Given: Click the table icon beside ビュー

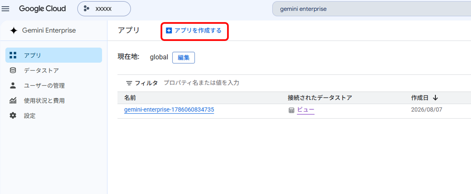Looking at the screenshot, I should pyautogui.click(x=291, y=111).
